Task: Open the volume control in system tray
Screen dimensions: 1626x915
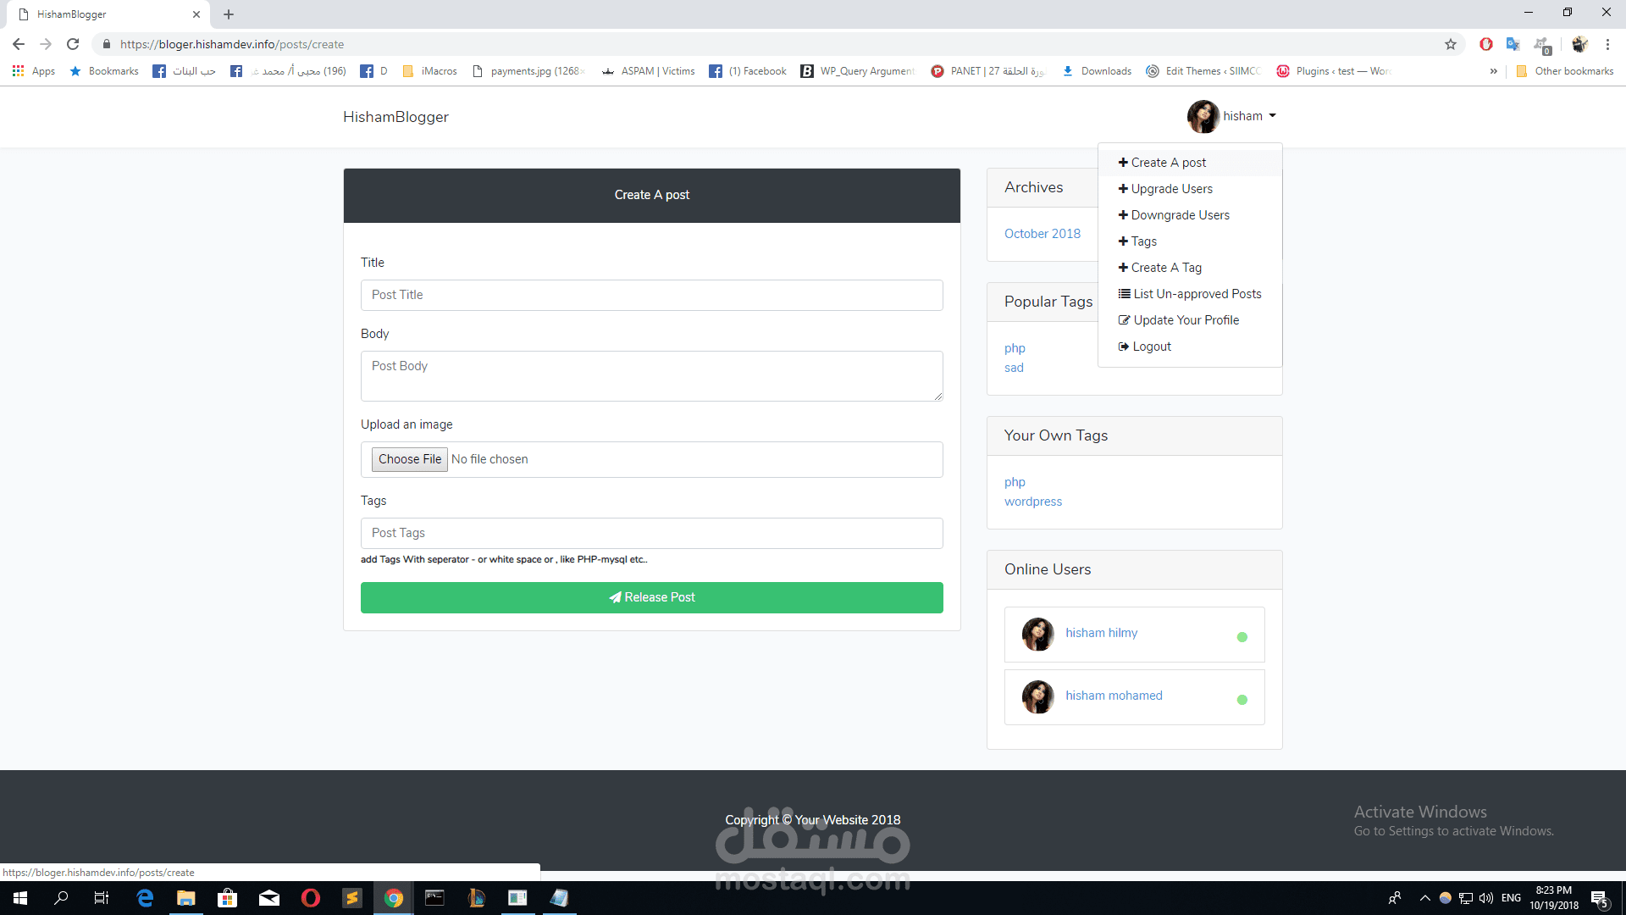Action: (1486, 898)
